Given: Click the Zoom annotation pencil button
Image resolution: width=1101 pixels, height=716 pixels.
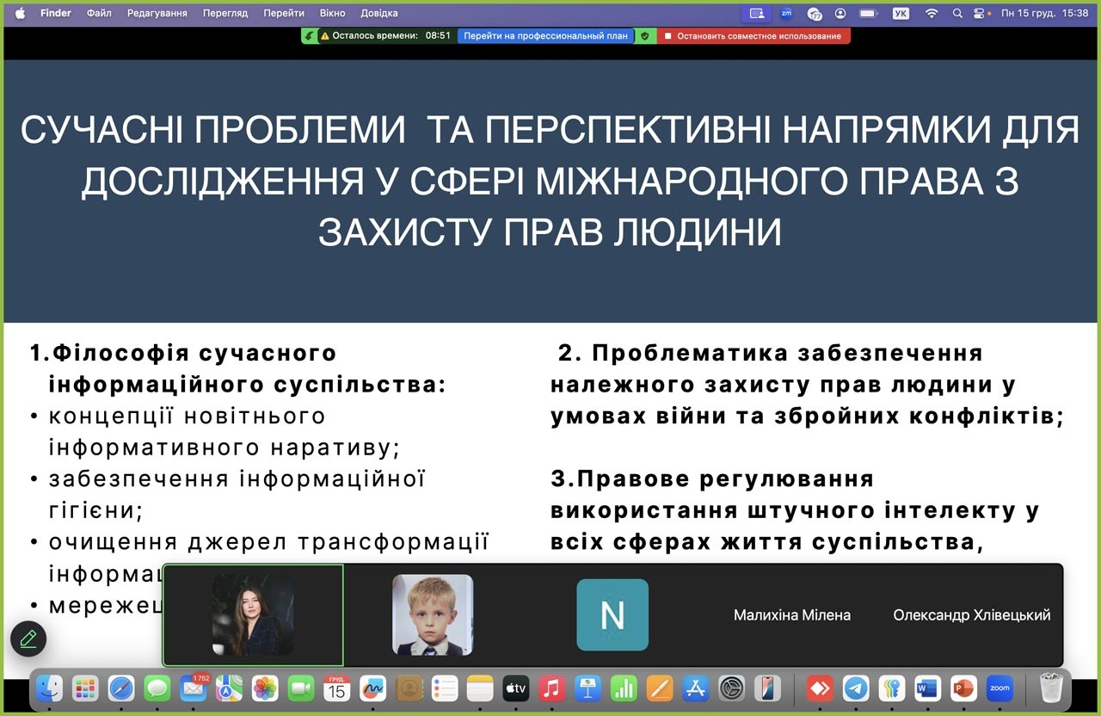Looking at the screenshot, I should pyautogui.click(x=28, y=639).
